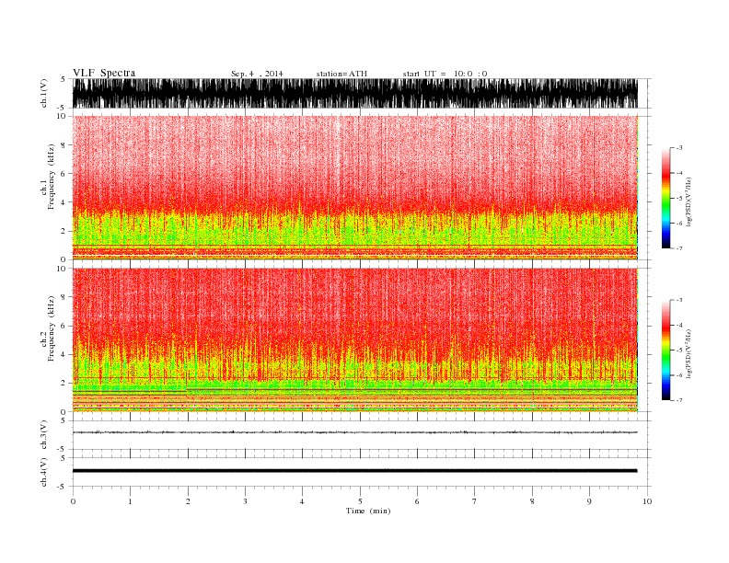This screenshot has width=729, height=563.
Task: Click the "6" kHz tick of ch.2 spectrogram
Action: tap(64, 326)
